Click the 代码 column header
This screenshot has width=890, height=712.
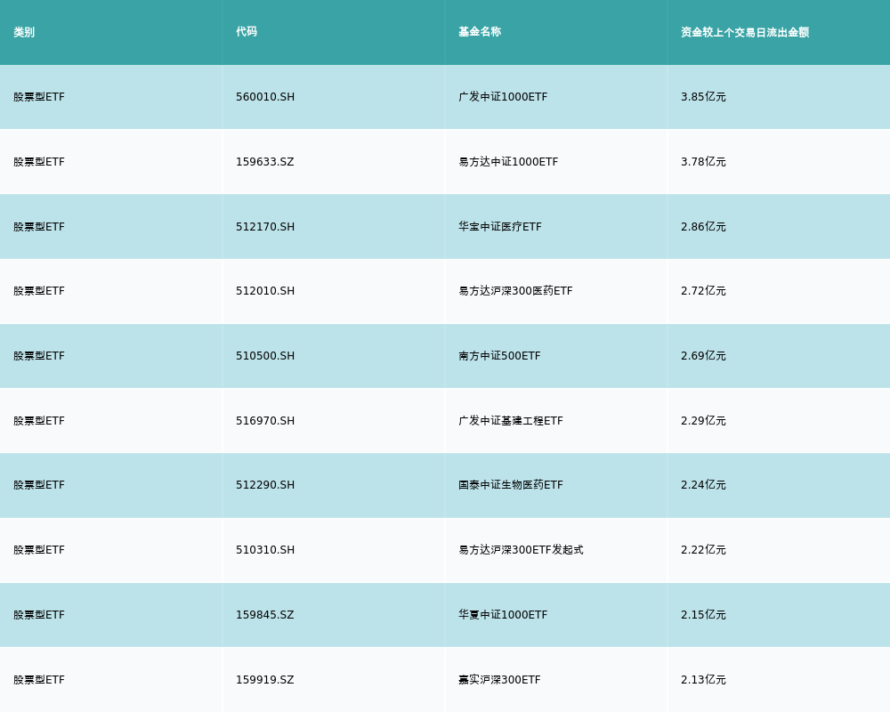click(x=247, y=32)
